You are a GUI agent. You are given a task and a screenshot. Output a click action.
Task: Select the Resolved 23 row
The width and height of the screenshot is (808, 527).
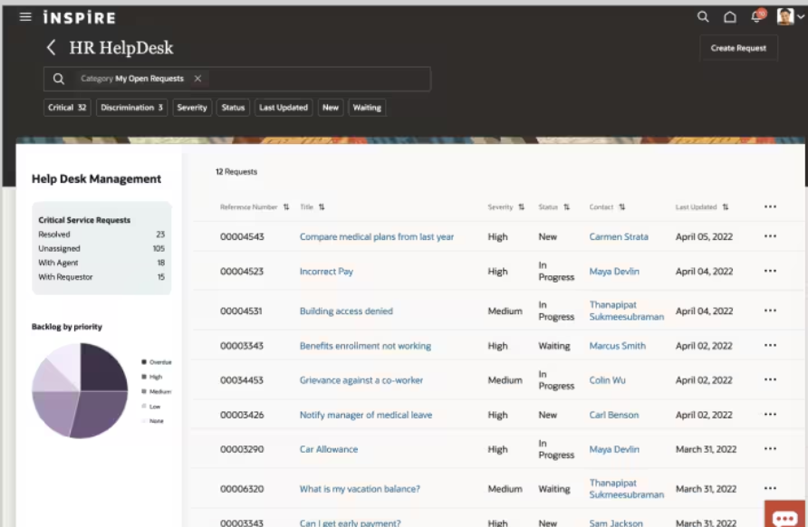tap(101, 235)
